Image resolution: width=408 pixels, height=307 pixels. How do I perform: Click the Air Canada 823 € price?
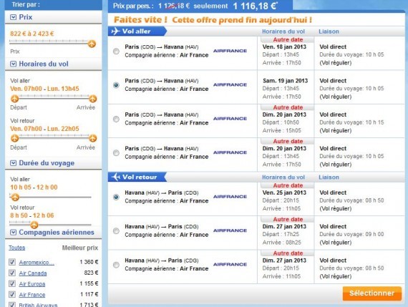(x=91, y=273)
